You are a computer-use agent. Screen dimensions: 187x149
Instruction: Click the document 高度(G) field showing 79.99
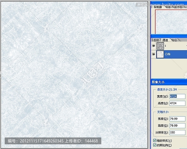click(x=177, y=126)
